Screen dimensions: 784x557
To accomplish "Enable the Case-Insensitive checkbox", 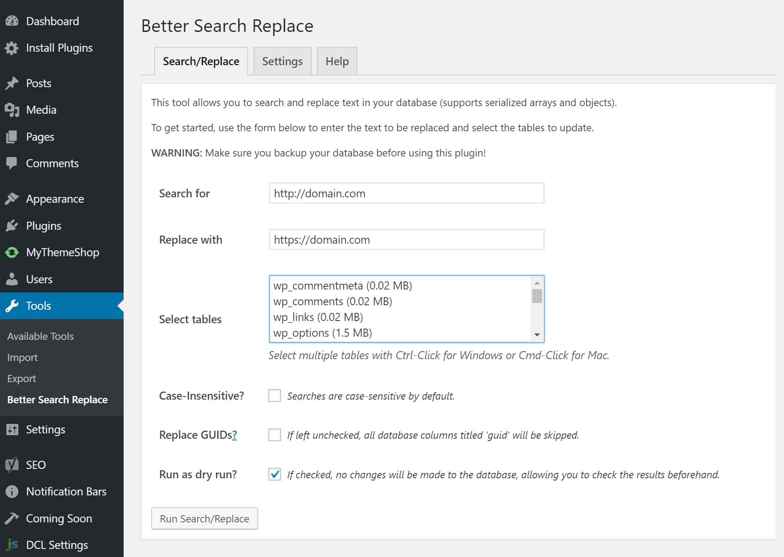I will pyautogui.click(x=275, y=396).
